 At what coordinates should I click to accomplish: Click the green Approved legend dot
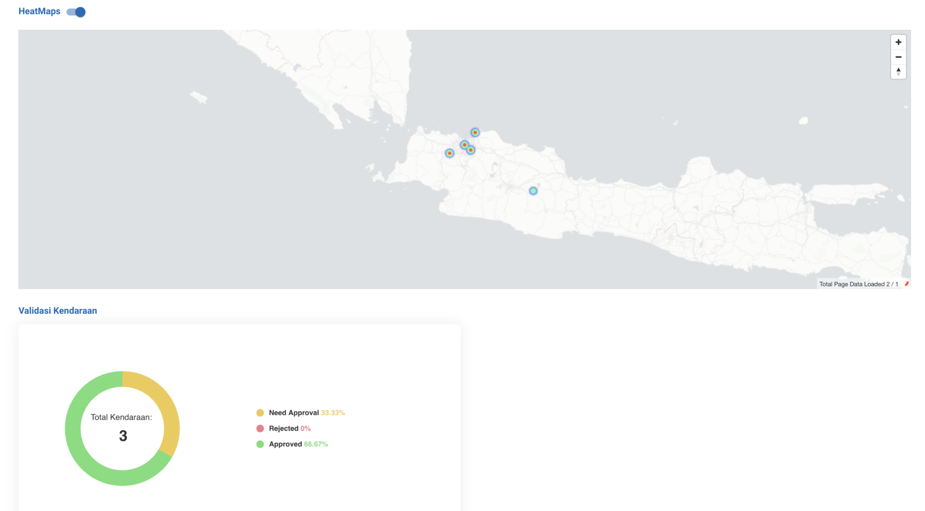(260, 444)
